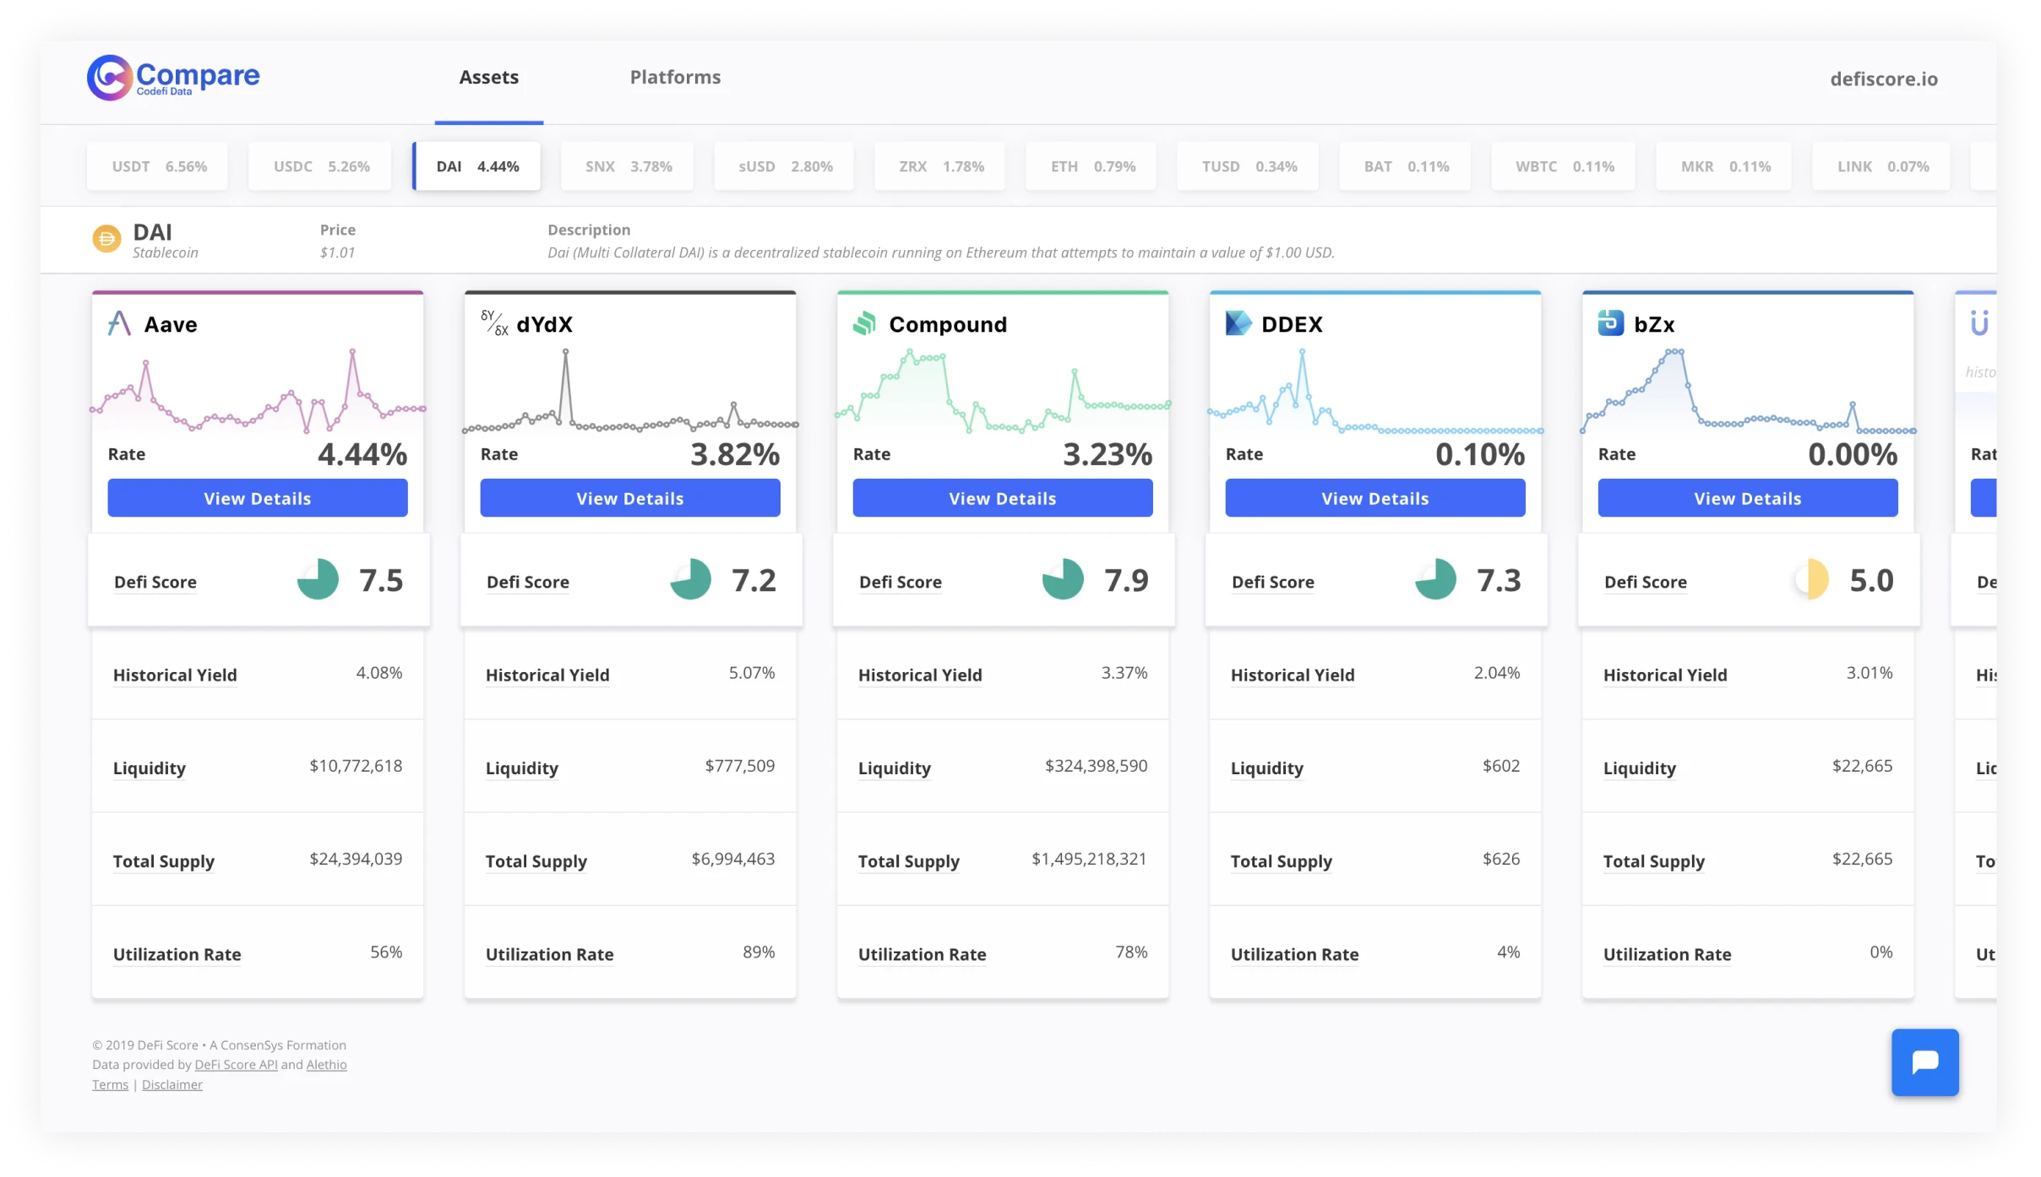Click the Compound platform logo icon

click(x=864, y=324)
